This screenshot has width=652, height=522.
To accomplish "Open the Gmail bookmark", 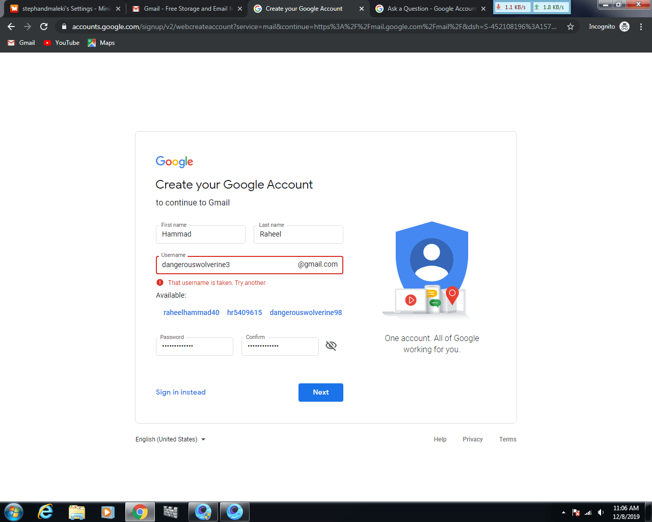I will (21, 43).
